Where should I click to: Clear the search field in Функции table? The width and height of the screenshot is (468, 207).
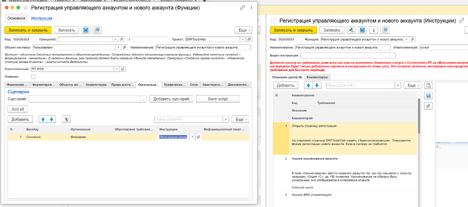(226, 119)
